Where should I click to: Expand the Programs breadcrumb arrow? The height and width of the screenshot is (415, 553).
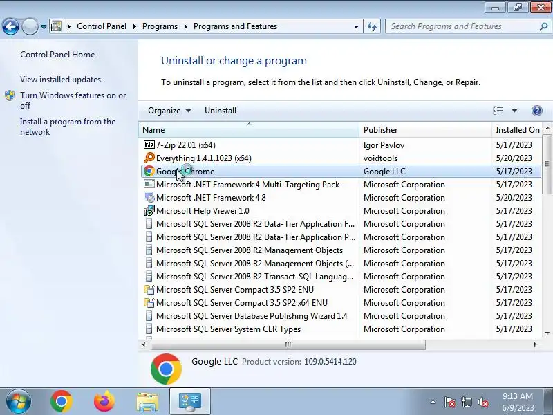coord(186,26)
